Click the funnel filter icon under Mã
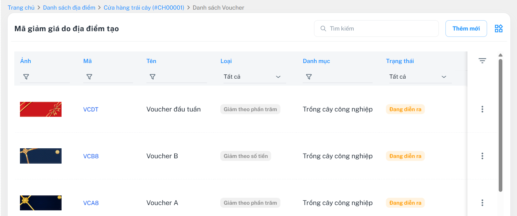 tap(89, 77)
